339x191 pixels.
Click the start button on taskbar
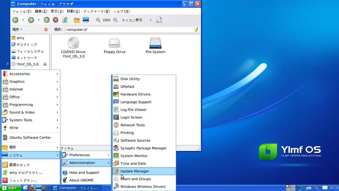pos(11,188)
